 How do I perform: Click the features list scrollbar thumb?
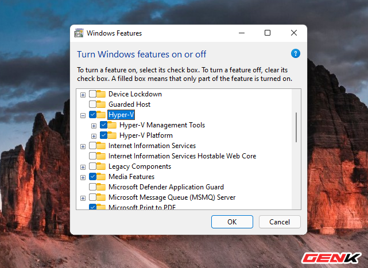coord(296,127)
